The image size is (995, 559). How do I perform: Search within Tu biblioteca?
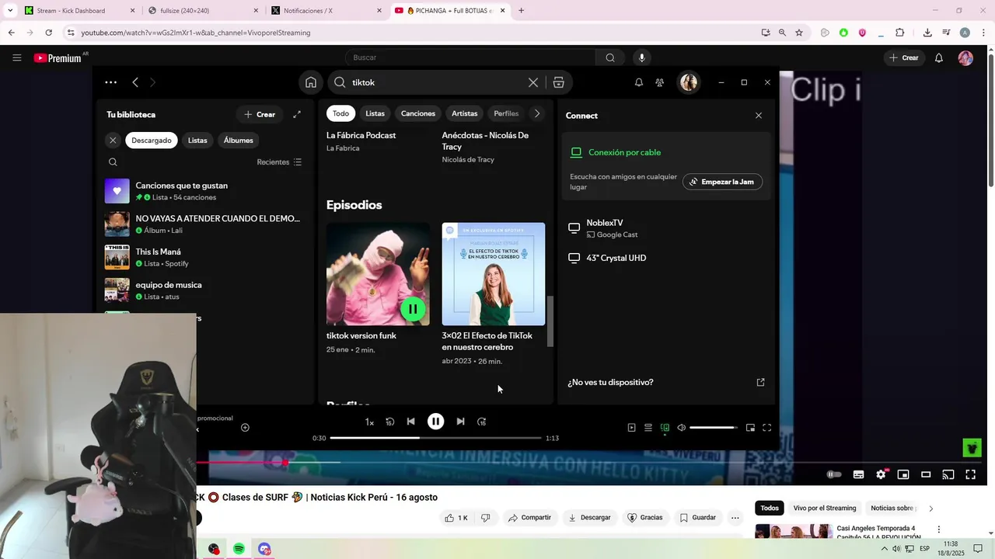[x=113, y=162]
